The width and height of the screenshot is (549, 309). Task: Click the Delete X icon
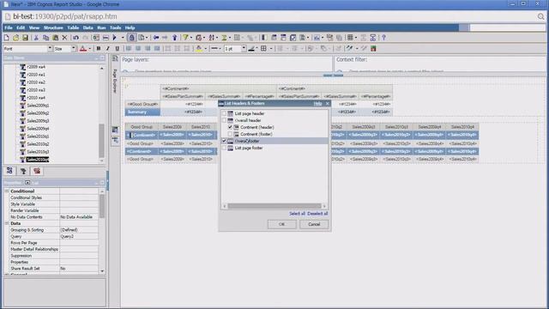coord(64,38)
